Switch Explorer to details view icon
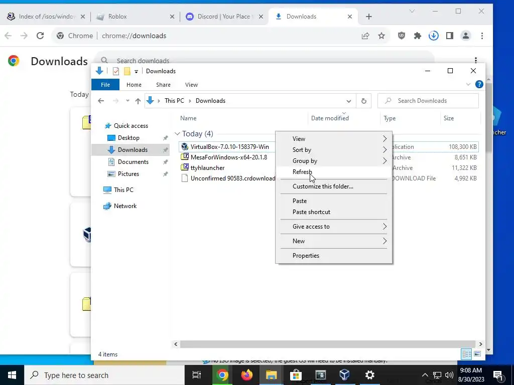This screenshot has width=514, height=385. 466,354
